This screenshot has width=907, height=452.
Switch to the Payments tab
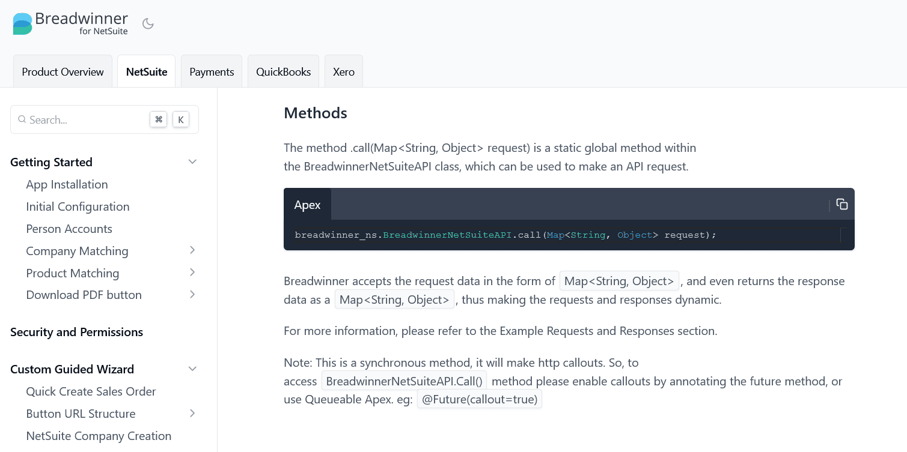pos(212,71)
